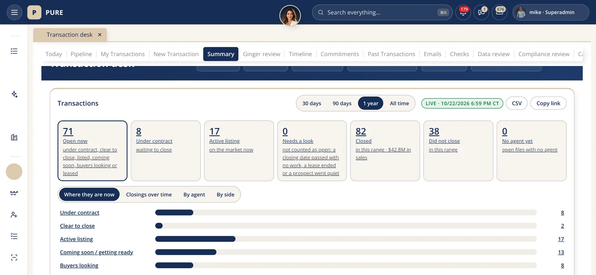596x275 pixels.
Task: Open notifications bell with 179 badge
Action: click(463, 12)
